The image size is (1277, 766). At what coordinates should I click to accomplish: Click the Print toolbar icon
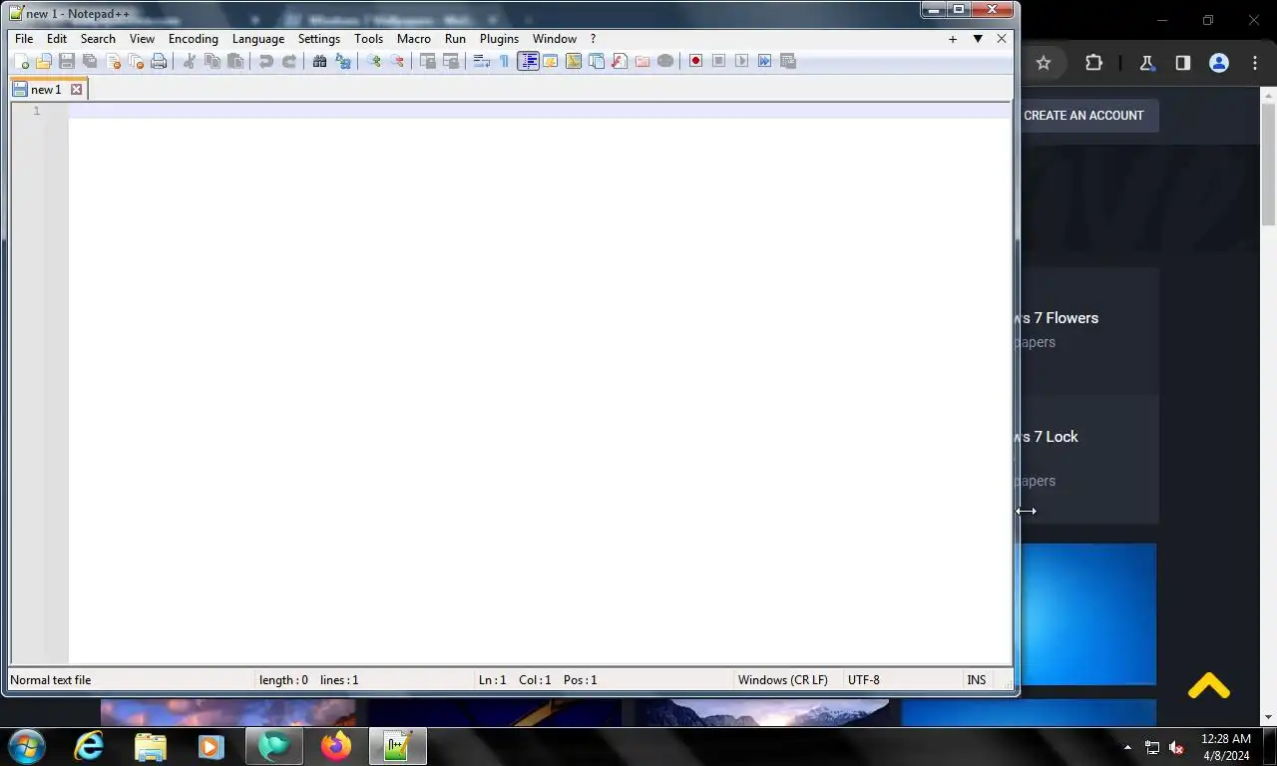159,61
